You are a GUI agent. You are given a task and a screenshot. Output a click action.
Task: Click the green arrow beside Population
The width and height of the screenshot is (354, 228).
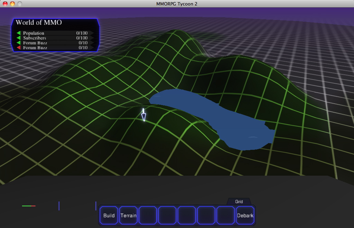(19, 33)
